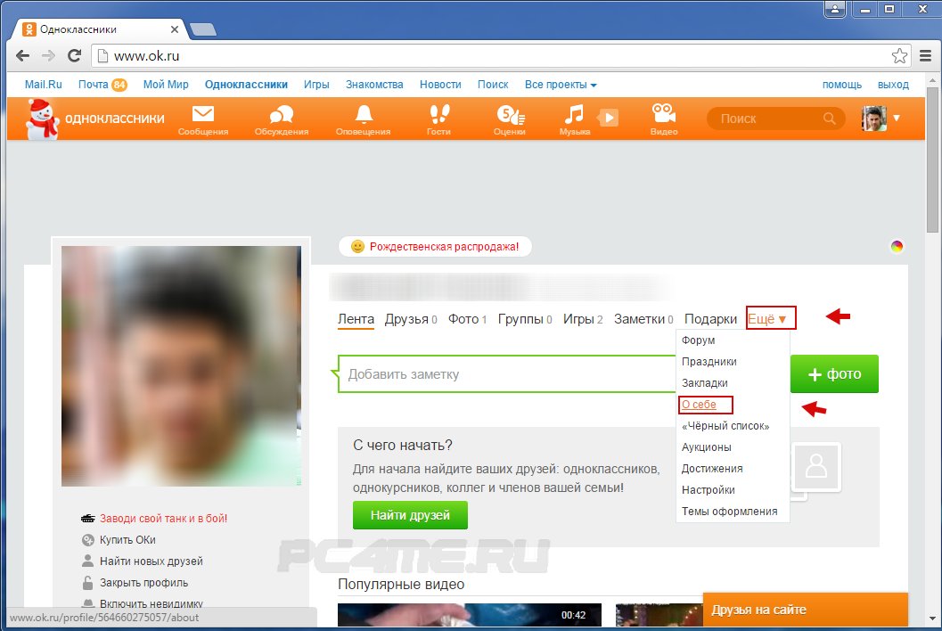Switch to the Друзья tab
Image resolution: width=942 pixels, height=631 pixels.
coord(406,319)
